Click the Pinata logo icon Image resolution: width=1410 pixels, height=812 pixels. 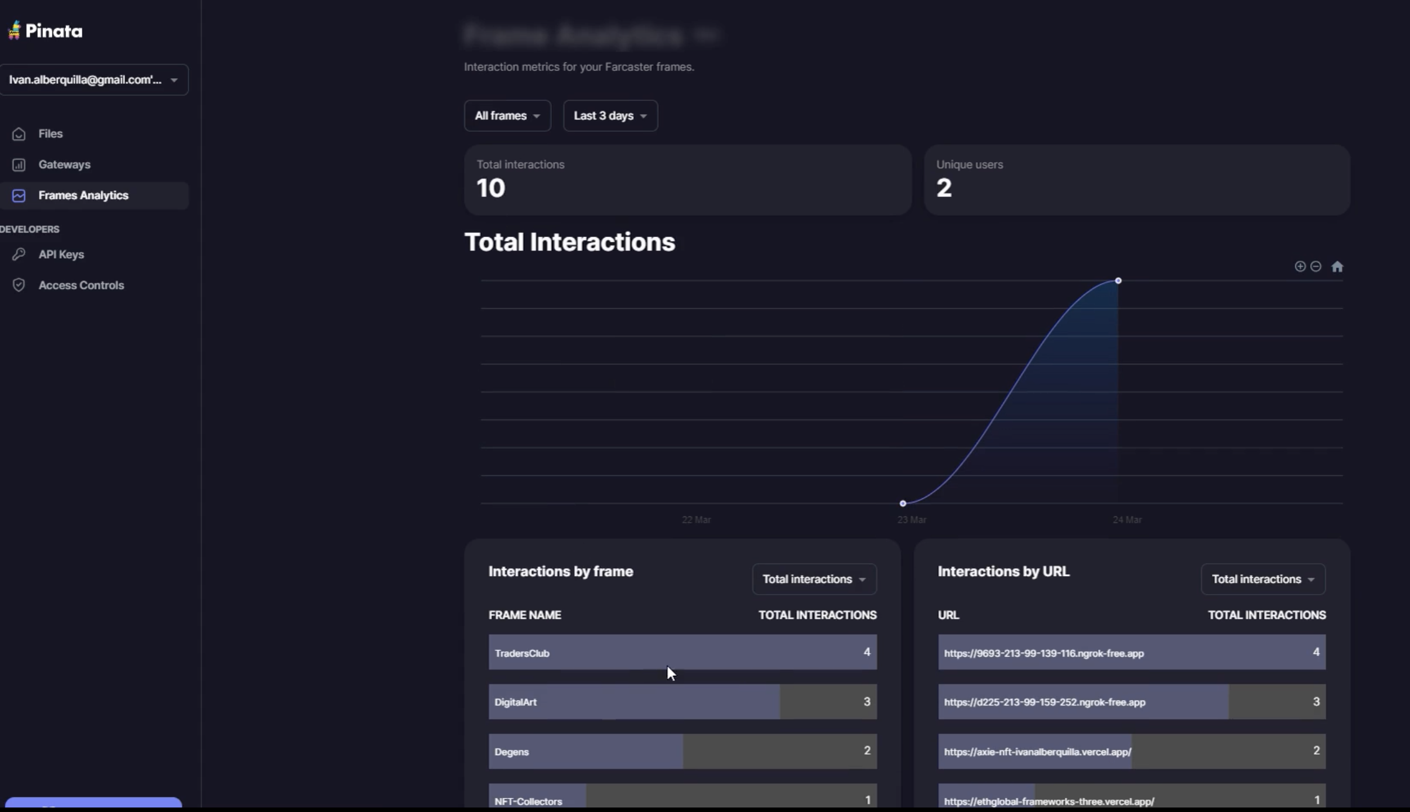tap(16, 30)
